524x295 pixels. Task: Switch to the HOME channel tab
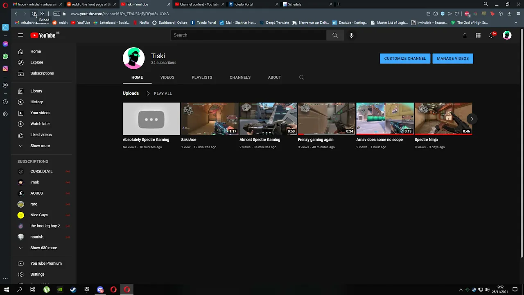(137, 77)
